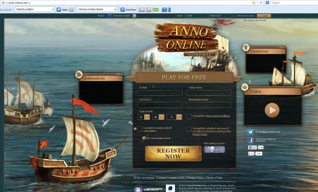Click the GeoSurf pencil edit icon
The width and height of the screenshot is (318, 192).
(x=148, y=10)
